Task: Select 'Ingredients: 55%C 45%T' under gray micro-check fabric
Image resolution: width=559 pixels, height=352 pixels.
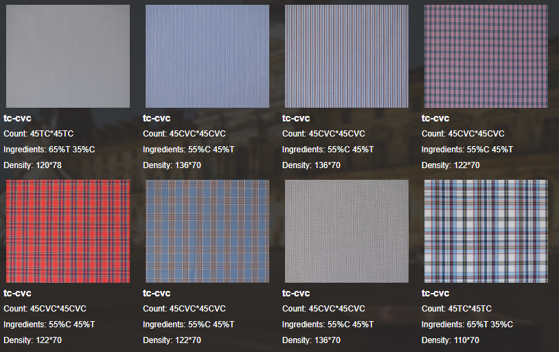Action: point(328,324)
